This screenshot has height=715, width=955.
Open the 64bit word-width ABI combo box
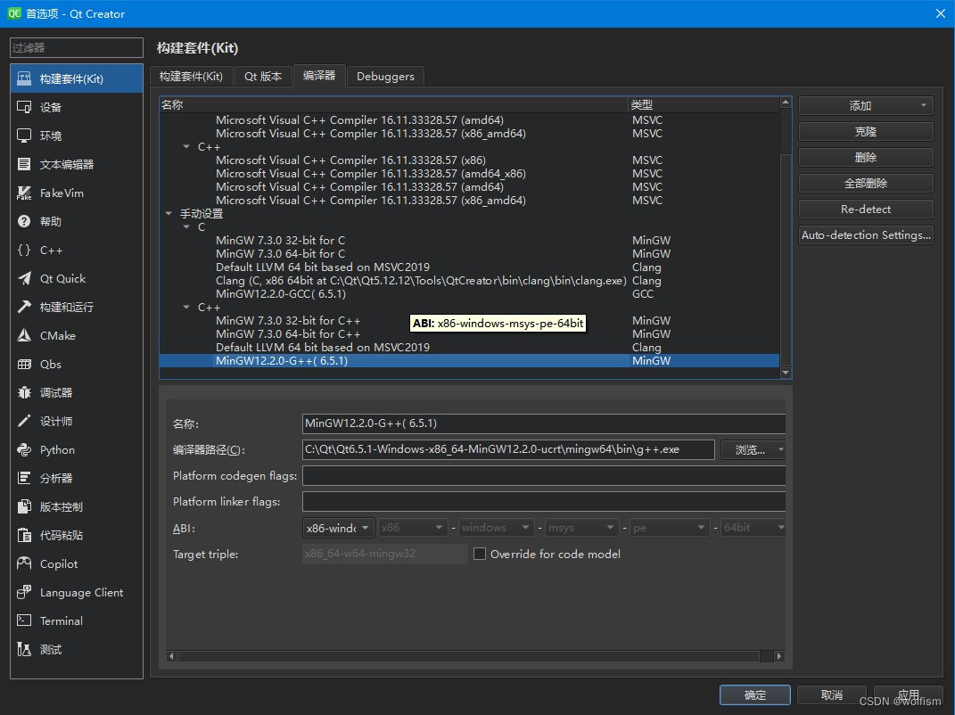tap(753, 528)
